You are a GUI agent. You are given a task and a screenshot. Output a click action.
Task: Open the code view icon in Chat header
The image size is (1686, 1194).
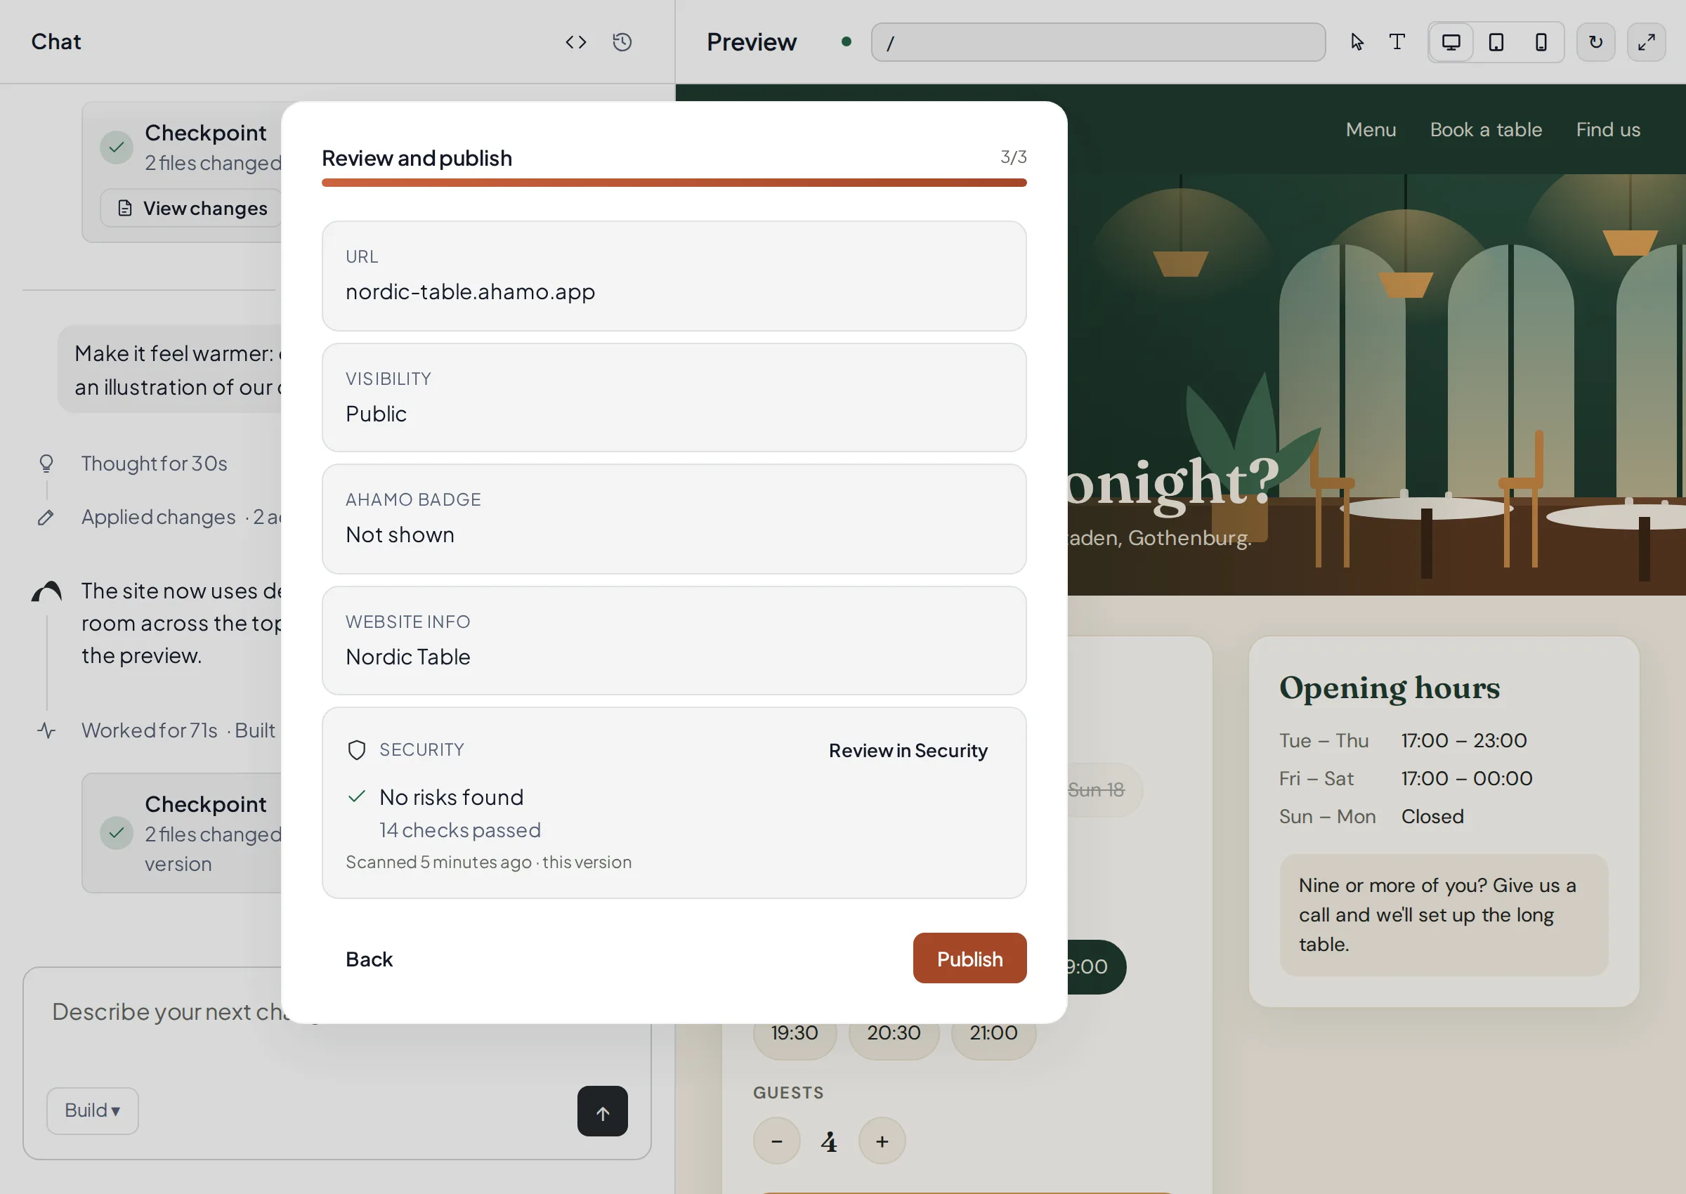576,42
